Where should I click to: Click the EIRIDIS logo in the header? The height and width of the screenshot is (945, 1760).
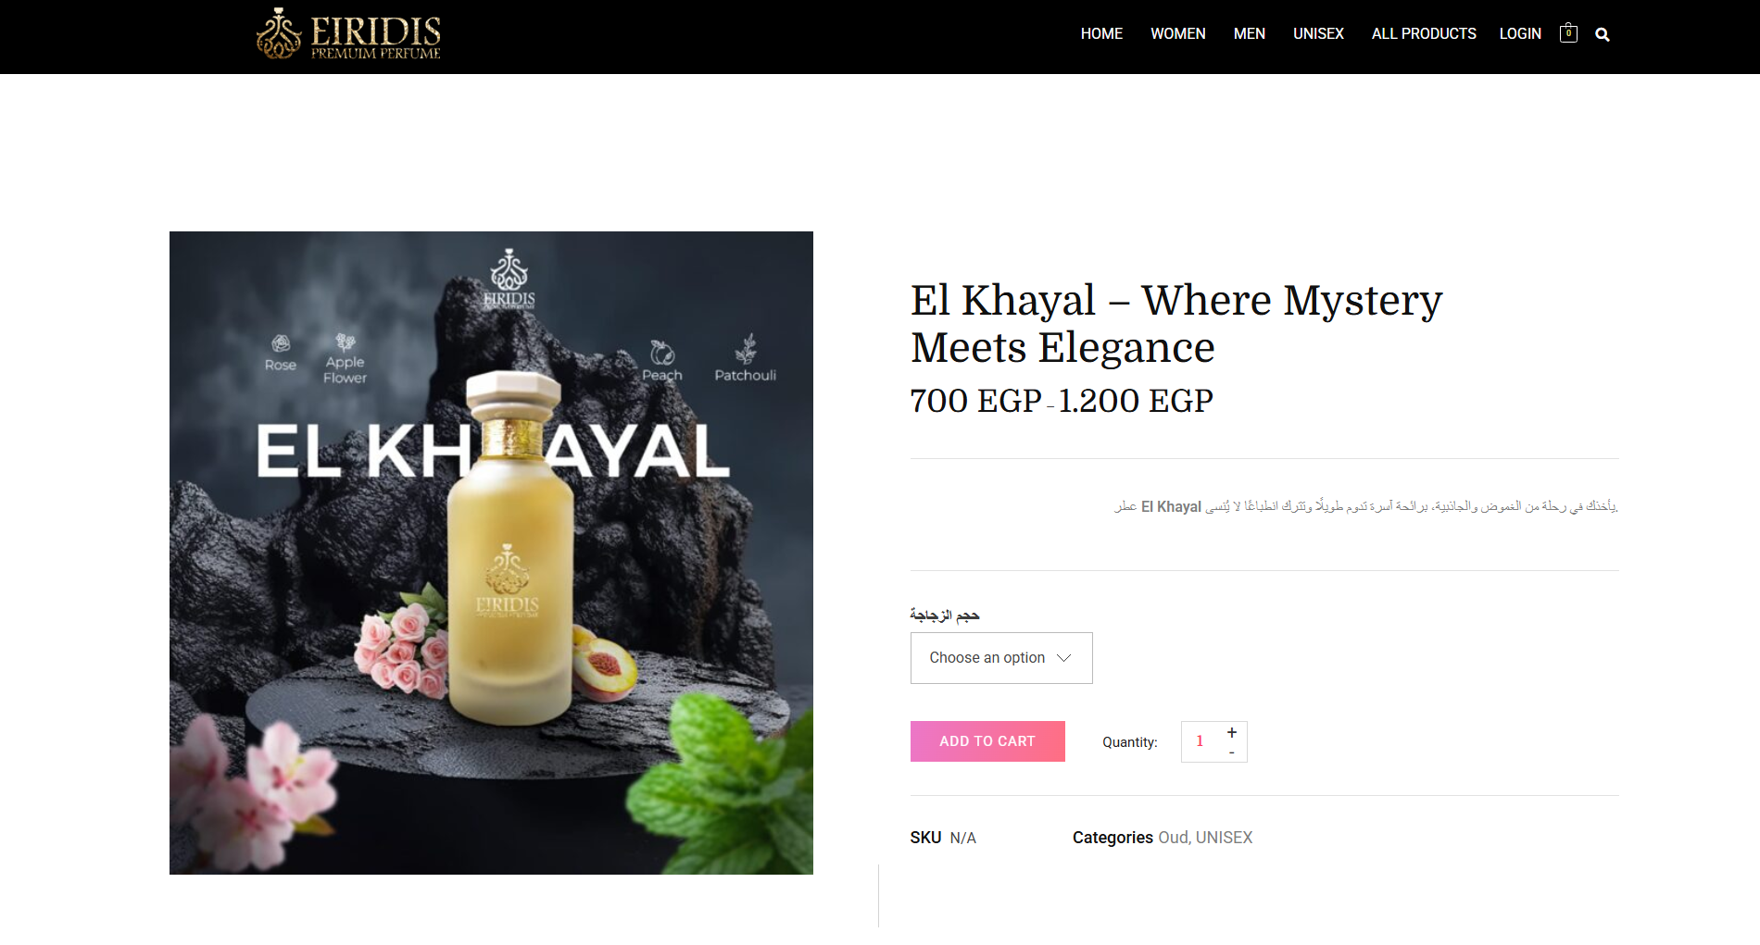348,34
